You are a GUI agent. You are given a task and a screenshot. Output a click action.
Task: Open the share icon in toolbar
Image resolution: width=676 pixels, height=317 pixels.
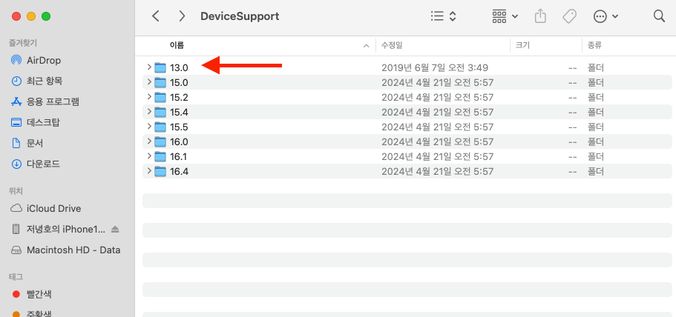click(540, 16)
